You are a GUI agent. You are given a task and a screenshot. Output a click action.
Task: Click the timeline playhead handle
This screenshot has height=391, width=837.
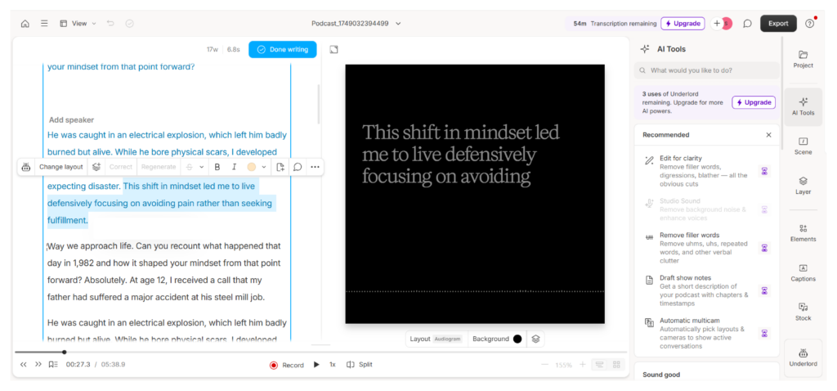[64, 352]
